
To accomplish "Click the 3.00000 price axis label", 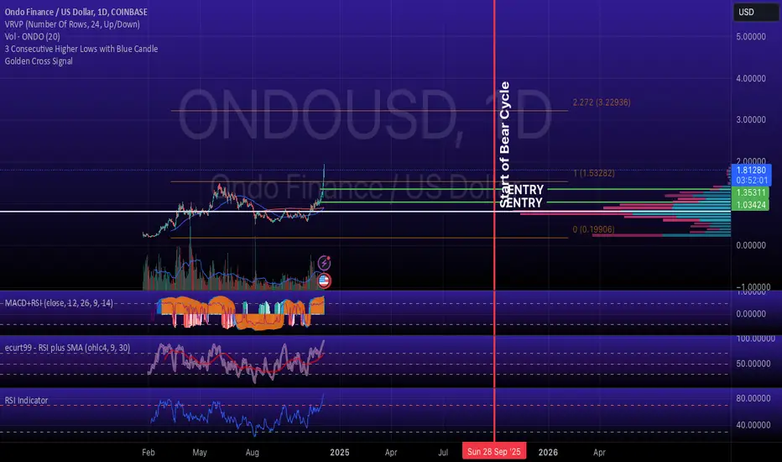I will [751, 120].
